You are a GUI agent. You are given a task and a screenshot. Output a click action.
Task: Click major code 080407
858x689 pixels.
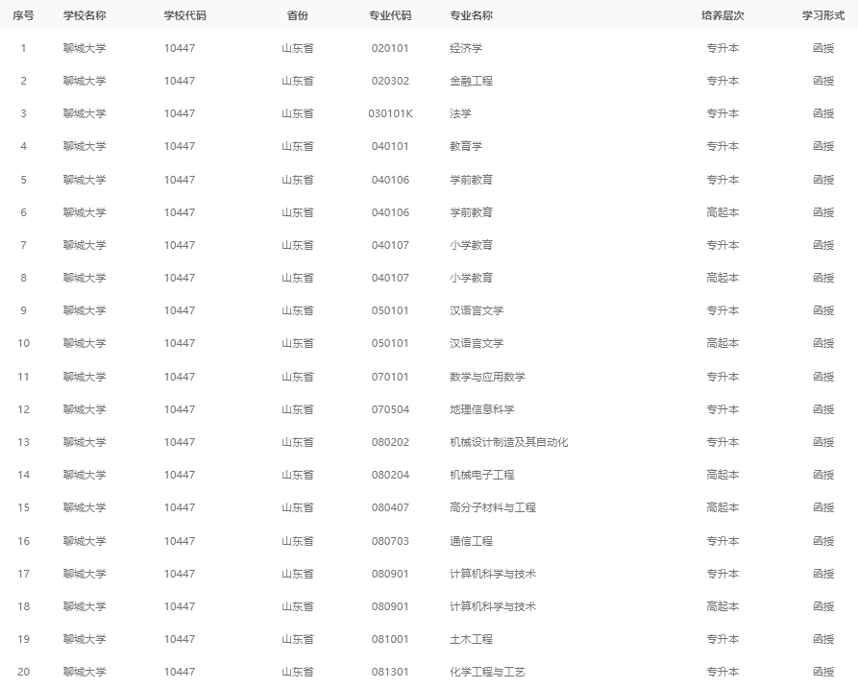(x=390, y=507)
